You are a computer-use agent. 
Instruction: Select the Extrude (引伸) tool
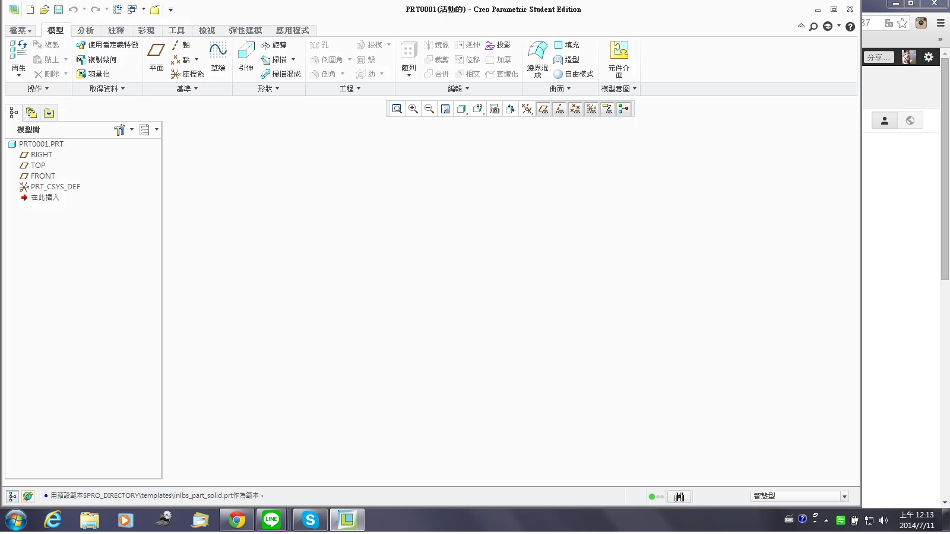click(246, 56)
